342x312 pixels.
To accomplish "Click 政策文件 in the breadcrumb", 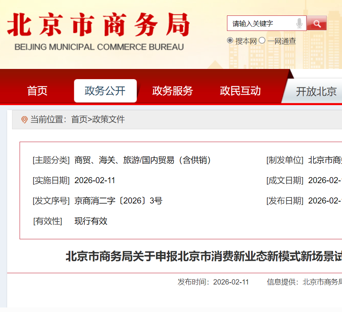I will pyautogui.click(x=109, y=120).
